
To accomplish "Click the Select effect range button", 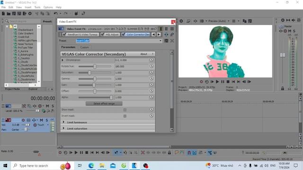I will tap(104, 104).
